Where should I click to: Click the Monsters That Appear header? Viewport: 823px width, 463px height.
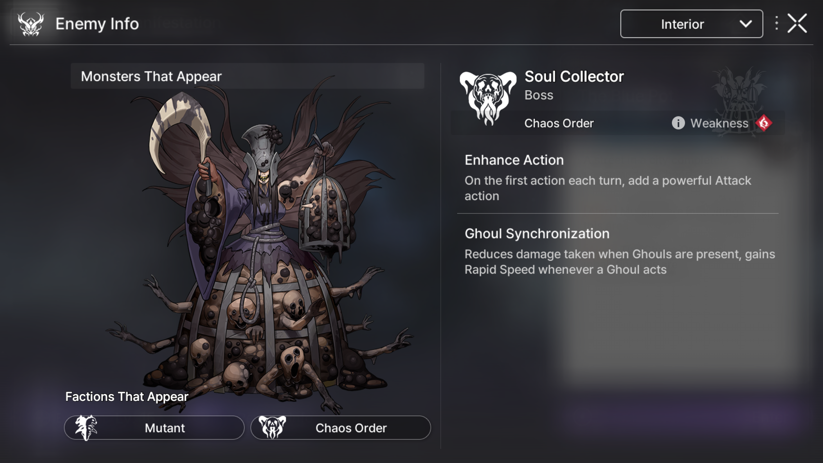(248, 76)
